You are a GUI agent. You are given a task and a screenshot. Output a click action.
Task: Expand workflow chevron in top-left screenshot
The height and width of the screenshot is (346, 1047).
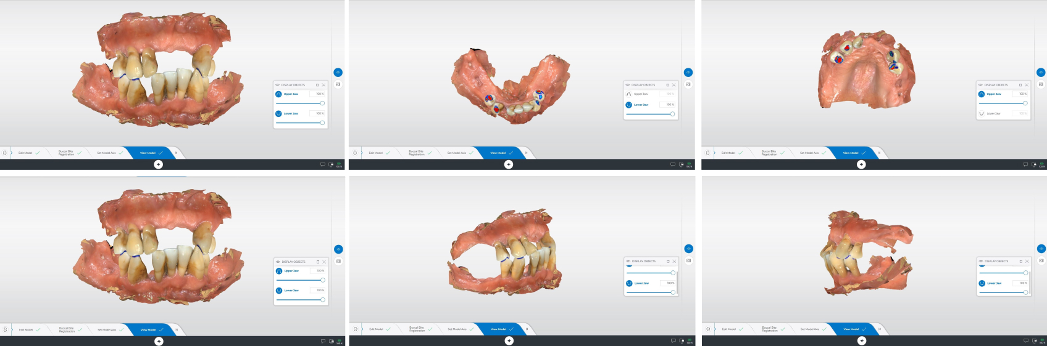[11, 153]
